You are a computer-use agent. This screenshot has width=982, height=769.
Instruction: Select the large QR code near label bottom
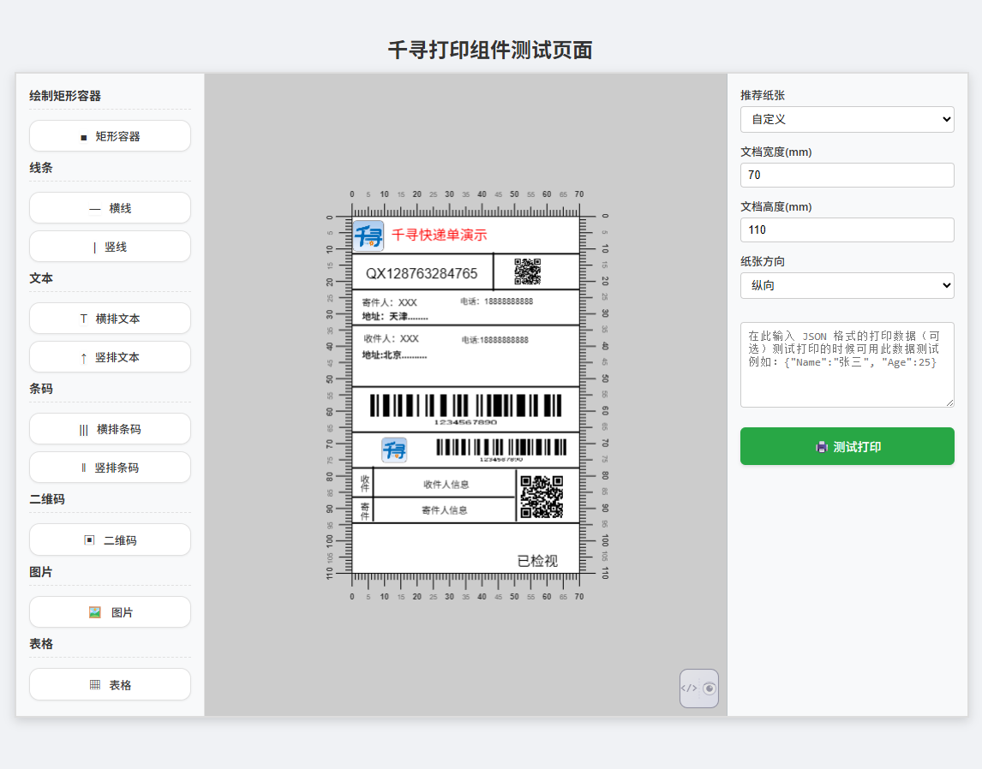(x=542, y=497)
